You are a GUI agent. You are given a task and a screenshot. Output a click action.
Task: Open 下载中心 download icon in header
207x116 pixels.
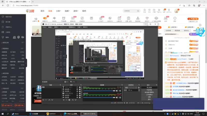tap(159, 10)
